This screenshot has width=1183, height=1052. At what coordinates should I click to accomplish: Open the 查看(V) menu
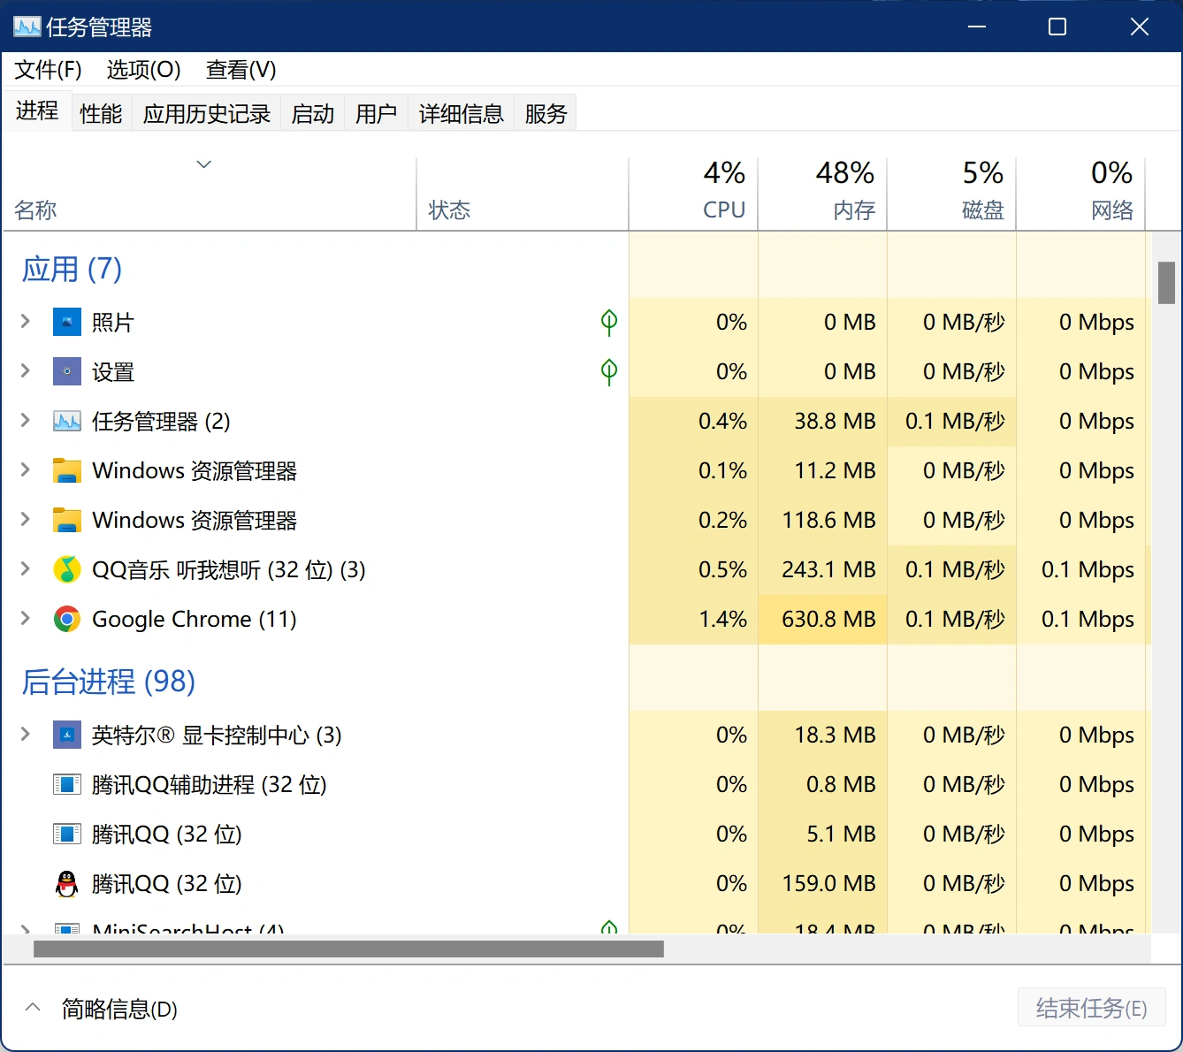pyautogui.click(x=241, y=70)
